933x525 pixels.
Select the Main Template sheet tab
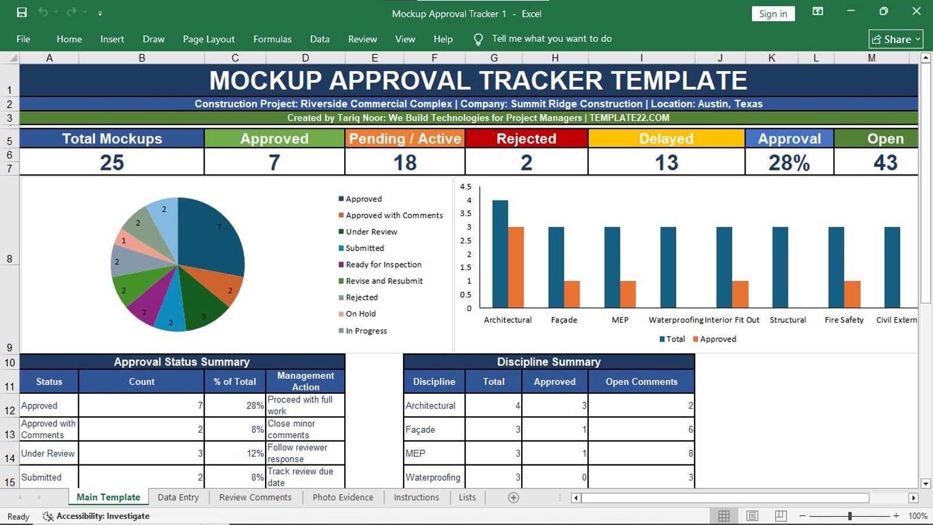pyautogui.click(x=108, y=497)
